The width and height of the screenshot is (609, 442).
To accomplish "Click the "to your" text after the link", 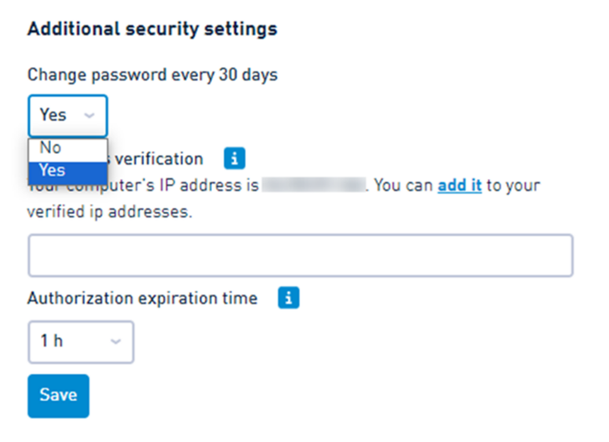I will [513, 186].
